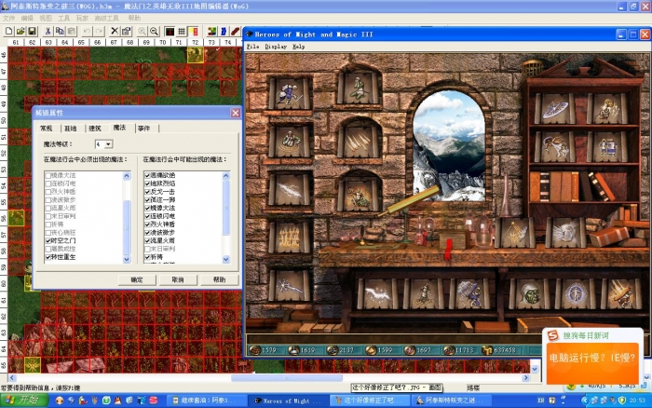
Task: Click the 确定 OK button
Action: 137,279
